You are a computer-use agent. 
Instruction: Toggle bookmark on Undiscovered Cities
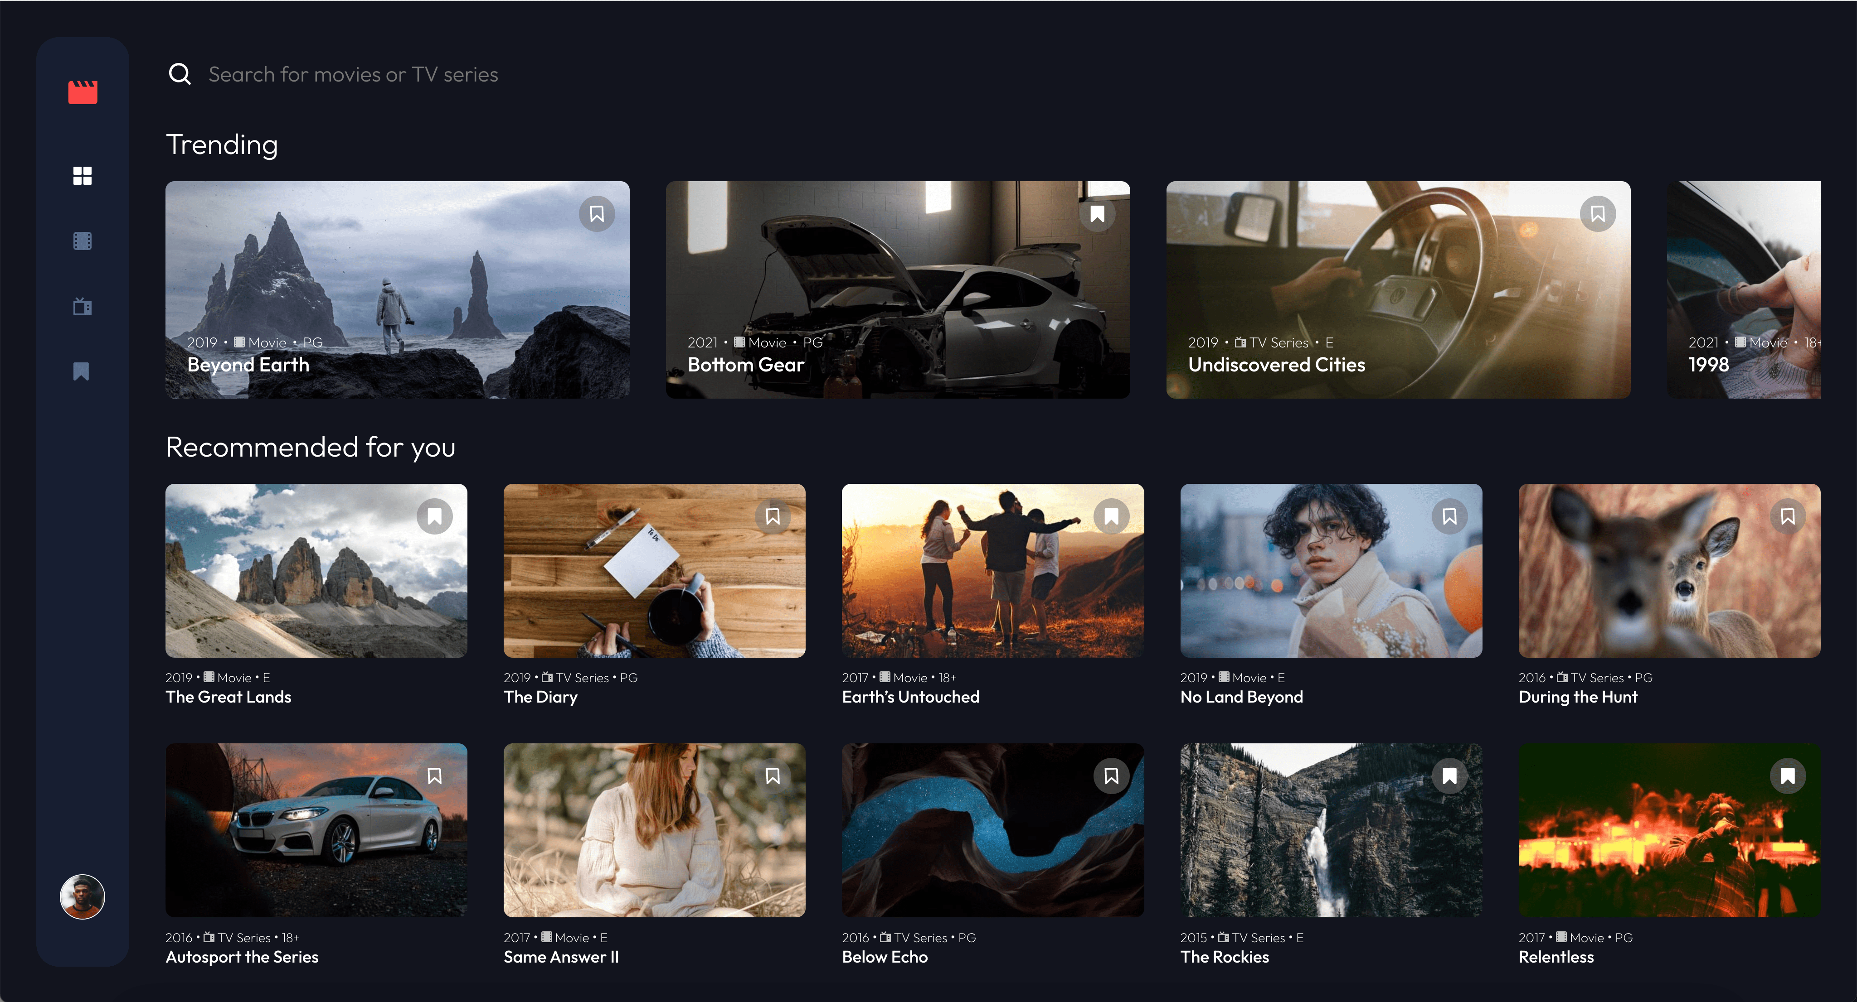(1598, 214)
